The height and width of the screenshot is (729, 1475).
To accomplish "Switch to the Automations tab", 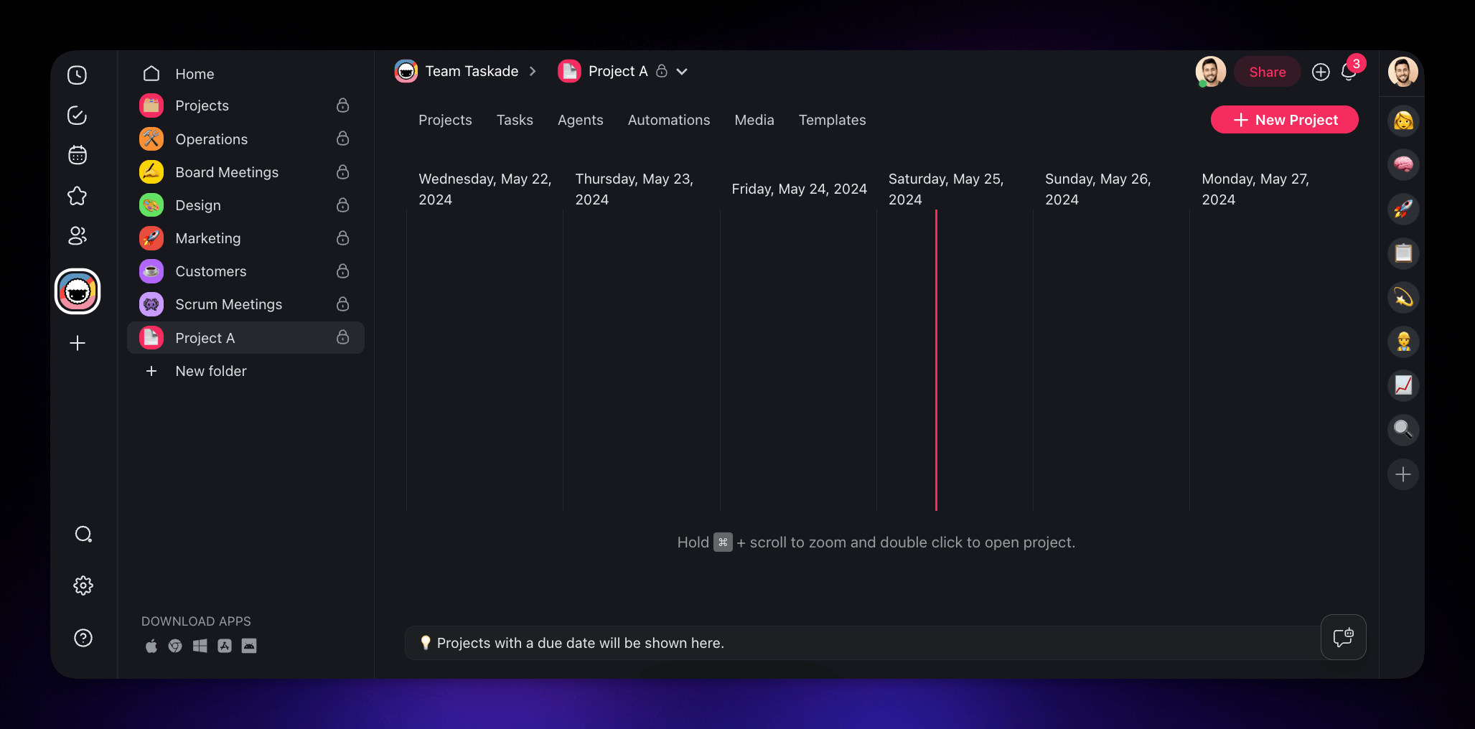I will [x=668, y=120].
